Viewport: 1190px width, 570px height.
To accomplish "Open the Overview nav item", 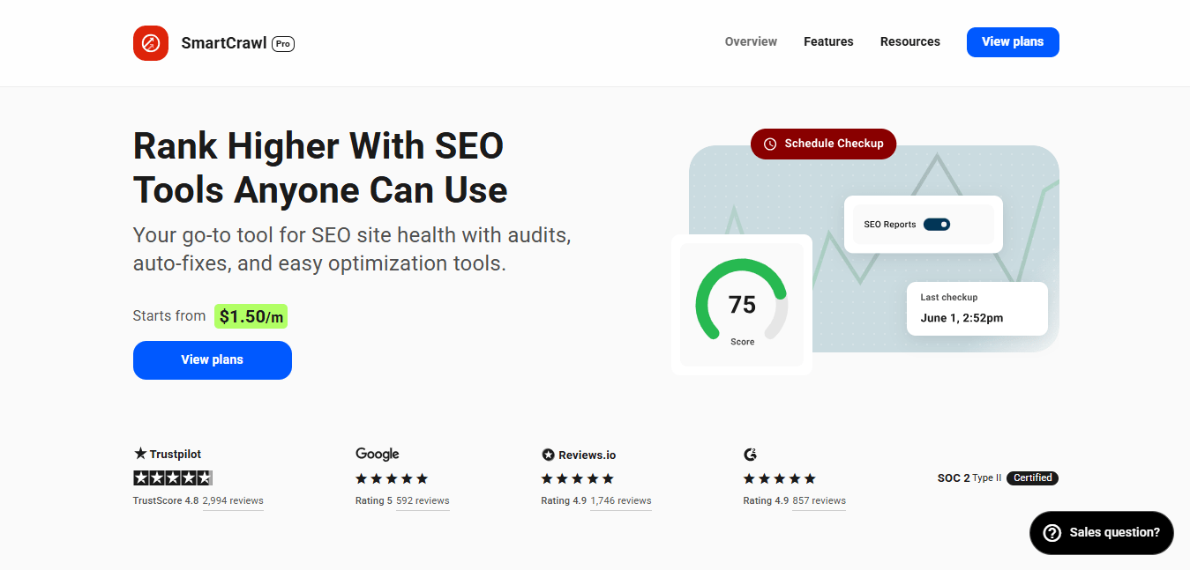I will coord(751,41).
